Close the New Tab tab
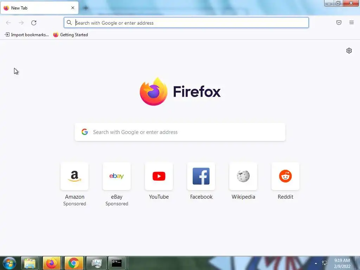 [73, 8]
